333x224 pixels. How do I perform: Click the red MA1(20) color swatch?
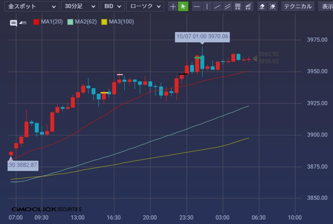pyautogui.click(x=36, y=22)
